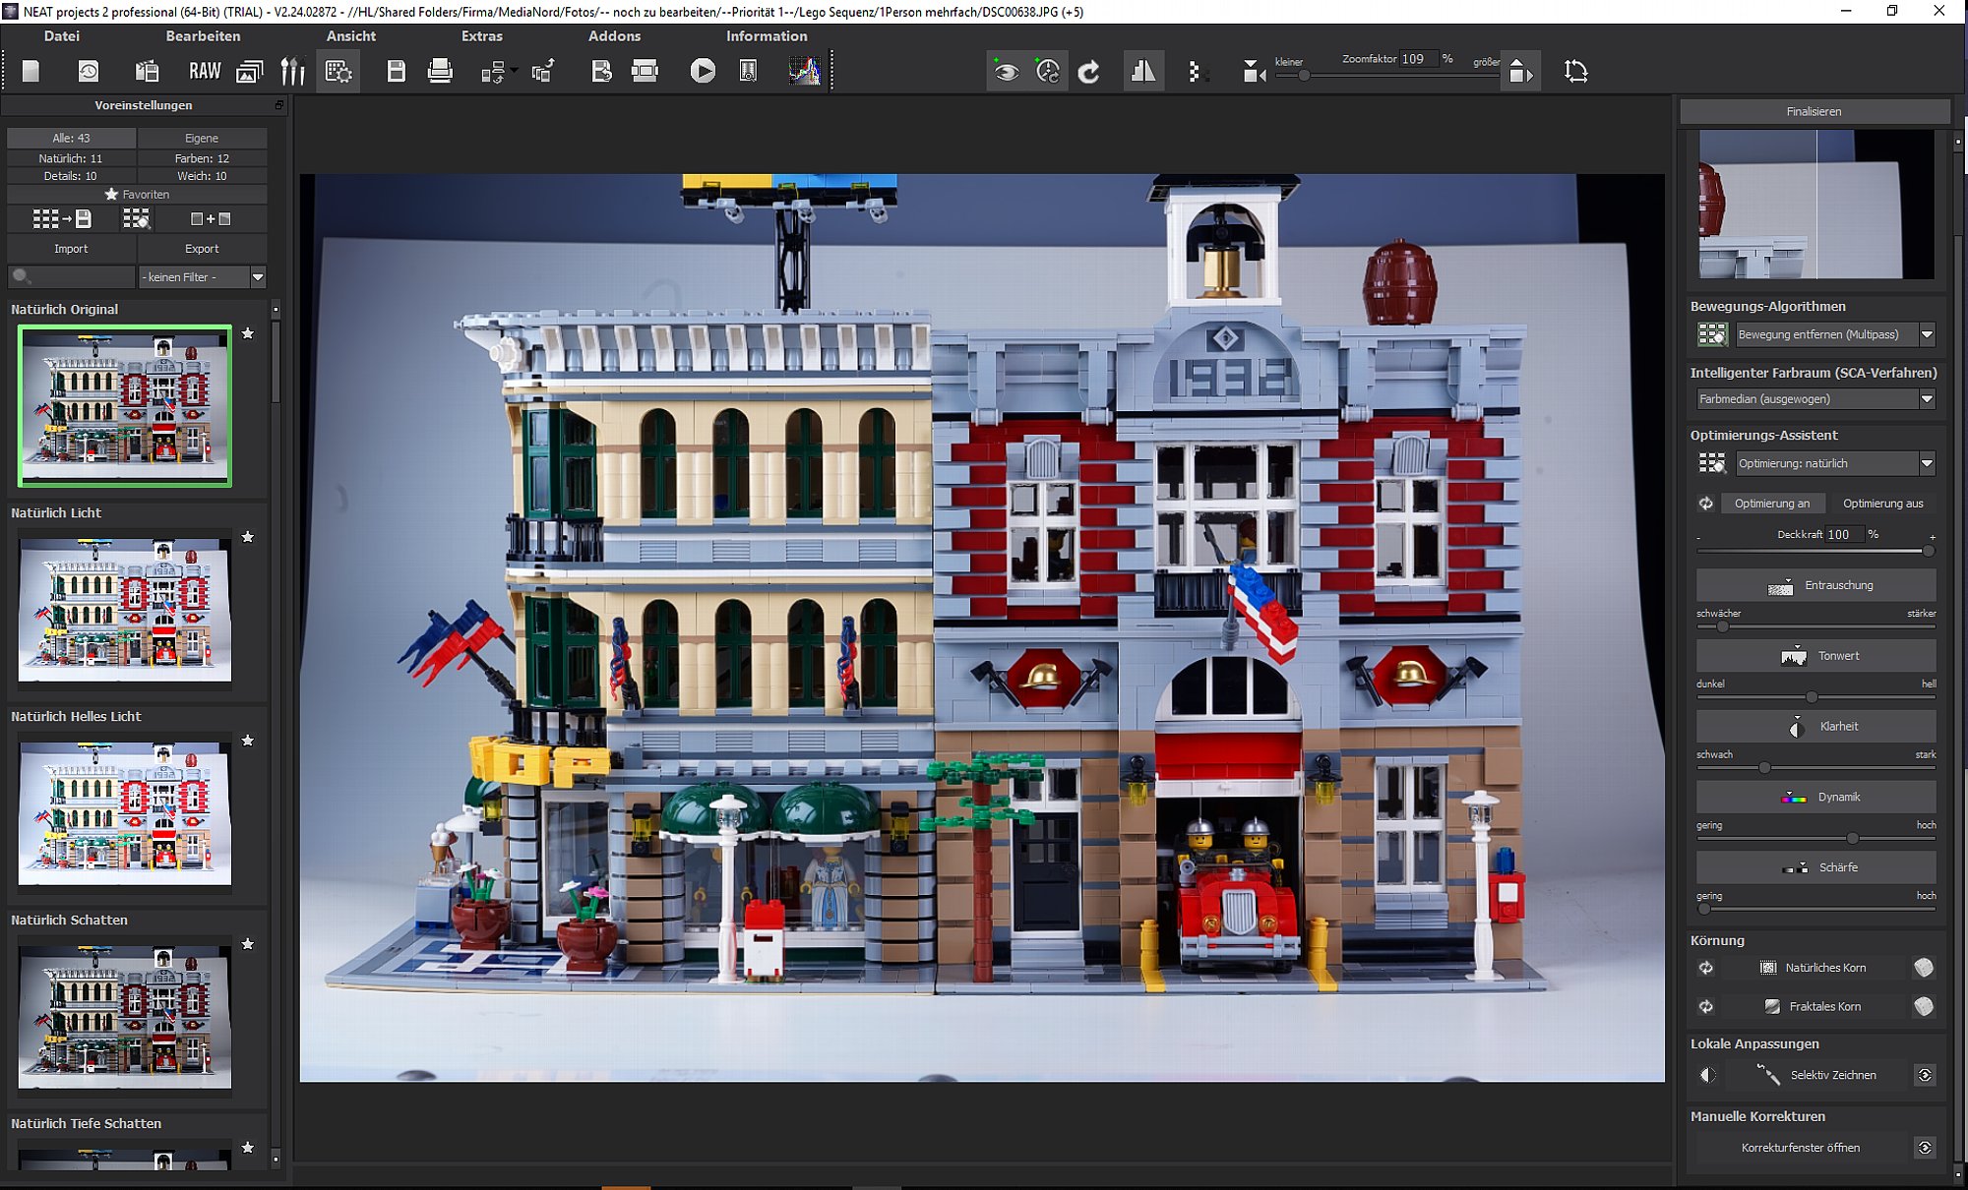Image resolution: width=1968 pixels, height=1190 pixels.
Task: Click the split before/after compare icon
Action: (x=1142, y=71)
